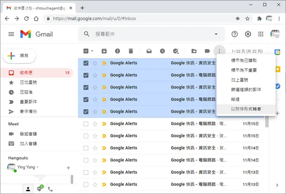This screenshot has width=286, height=194.
Task: Report selected mail as spam
Action: 117,51
